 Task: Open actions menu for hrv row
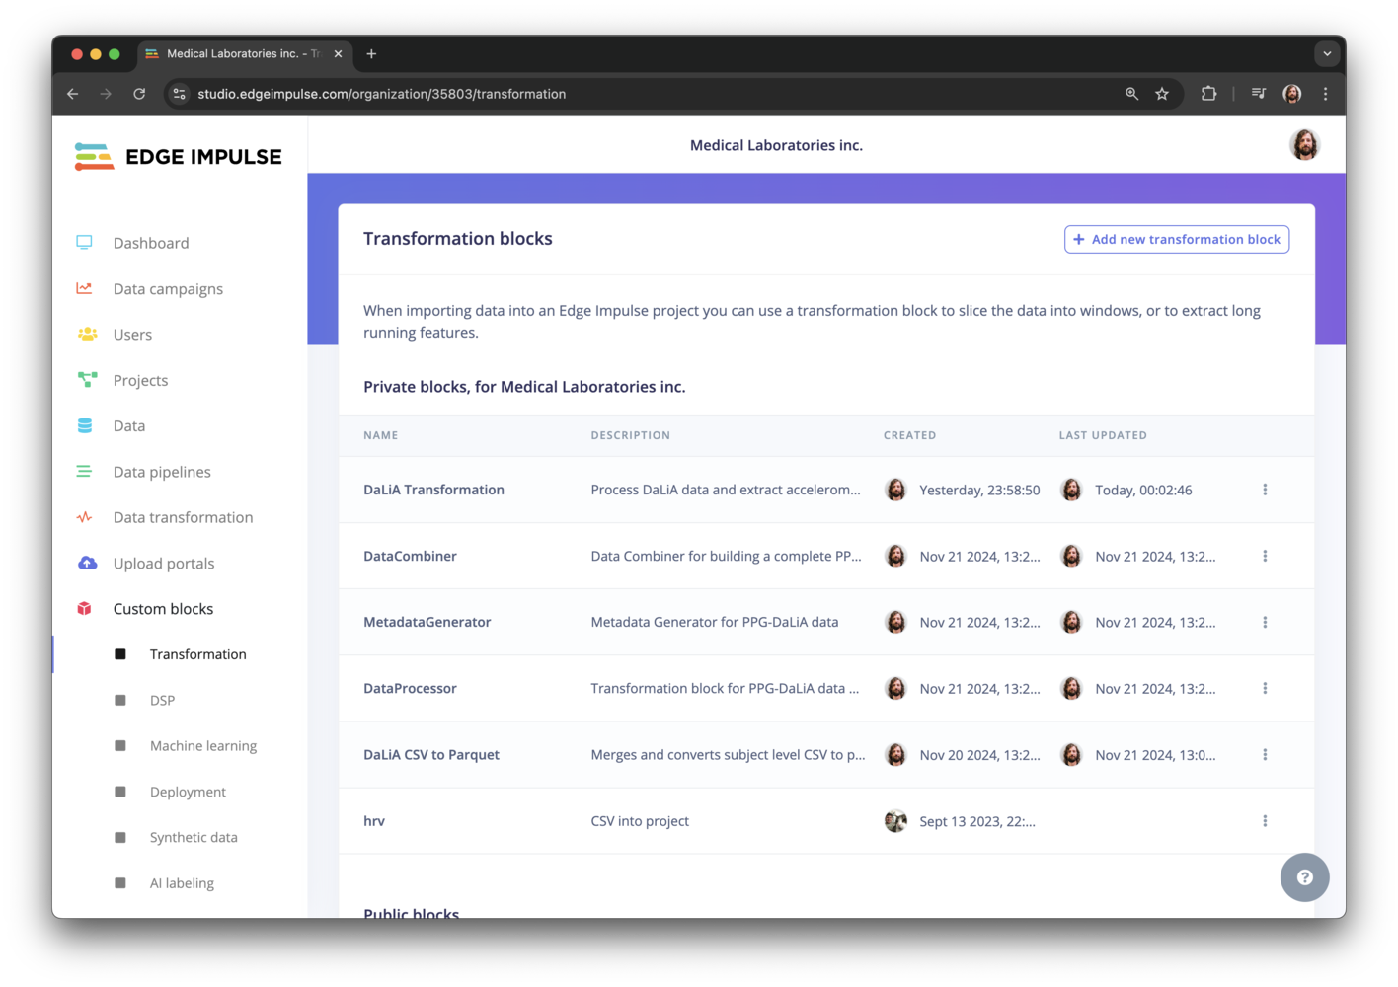[1265, 820]
